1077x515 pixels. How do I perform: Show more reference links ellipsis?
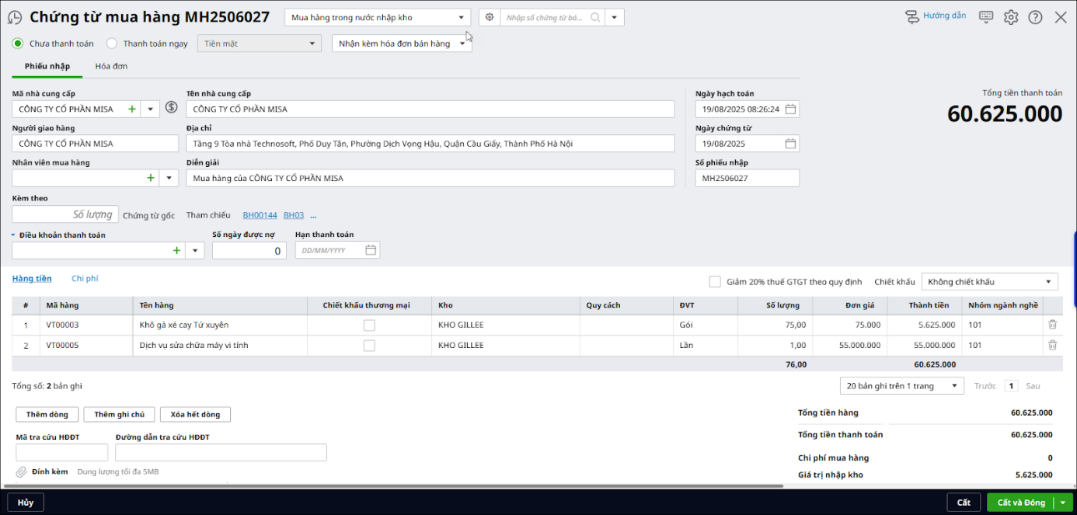[x=313, y=215]
